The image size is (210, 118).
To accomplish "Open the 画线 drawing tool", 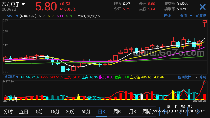I will tap(167, 16).
